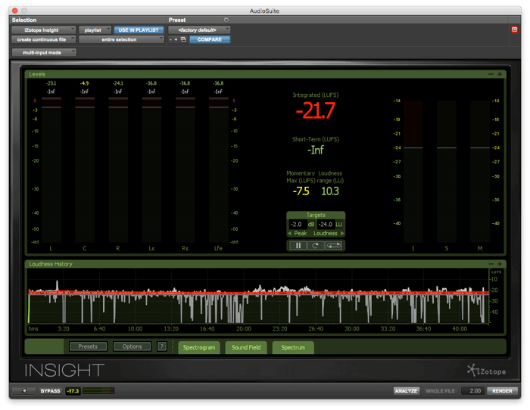The height and width of the screenshot is (410, 530).
Task: Open the plug-in settings select icon
Action: [183, 39]
